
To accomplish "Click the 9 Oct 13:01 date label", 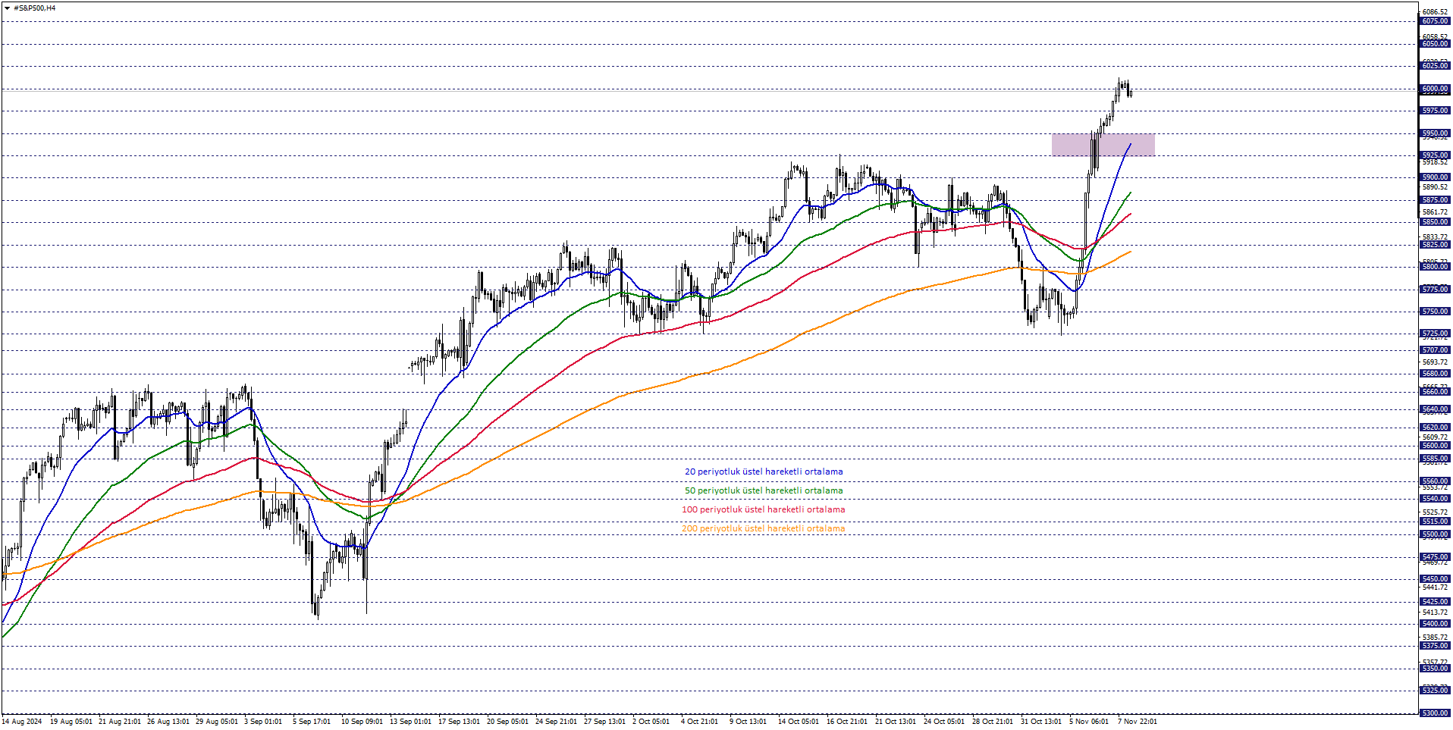I will 748,722.
